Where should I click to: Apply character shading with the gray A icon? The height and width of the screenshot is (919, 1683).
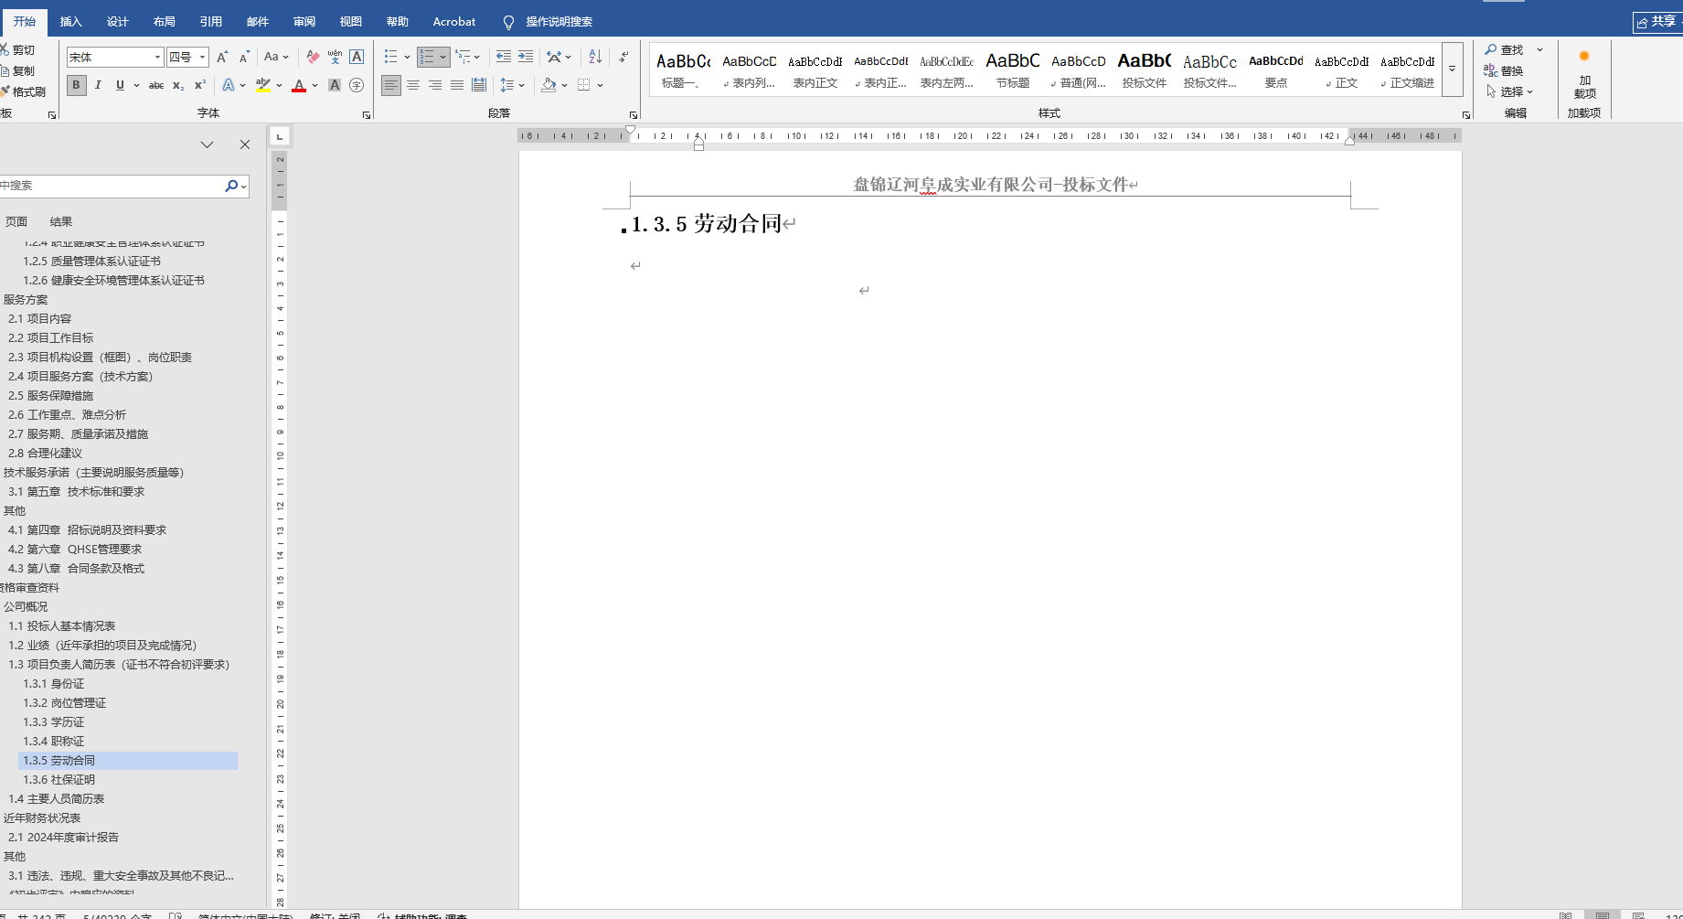click(x=335, y=85)
